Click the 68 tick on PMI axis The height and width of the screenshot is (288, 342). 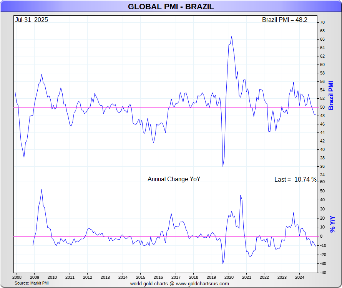[x=322, y=31]
